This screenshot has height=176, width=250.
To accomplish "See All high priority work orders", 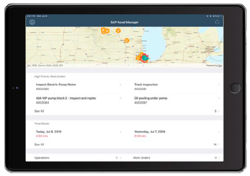I will point(39,111).
